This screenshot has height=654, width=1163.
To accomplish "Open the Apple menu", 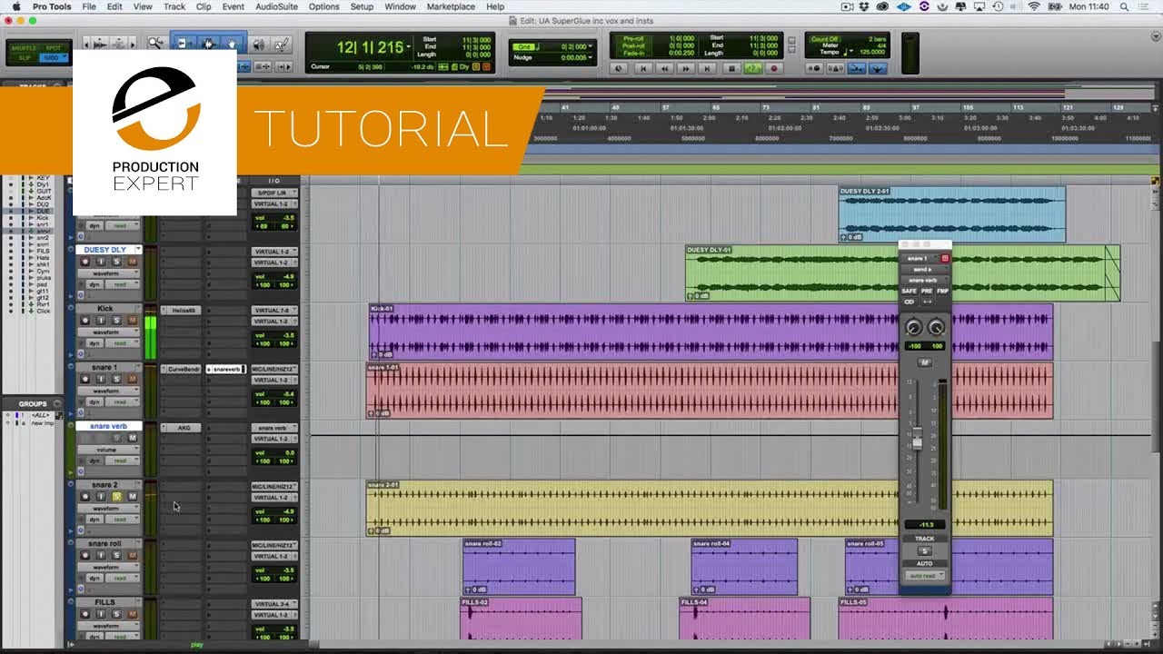I will [x=16, y=6].
